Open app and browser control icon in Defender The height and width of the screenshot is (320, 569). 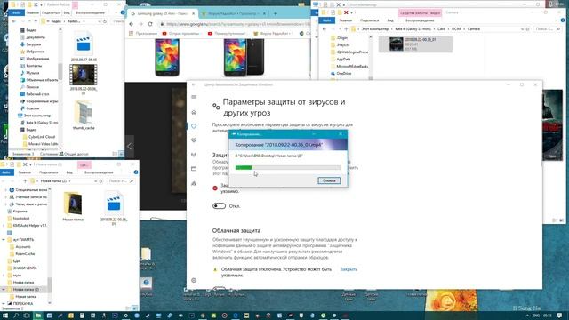pos(194,169)
